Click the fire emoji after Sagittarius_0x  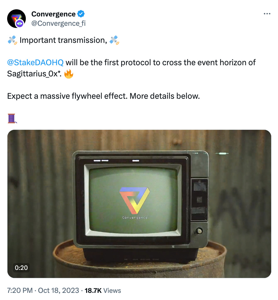(x=69, y=74)
